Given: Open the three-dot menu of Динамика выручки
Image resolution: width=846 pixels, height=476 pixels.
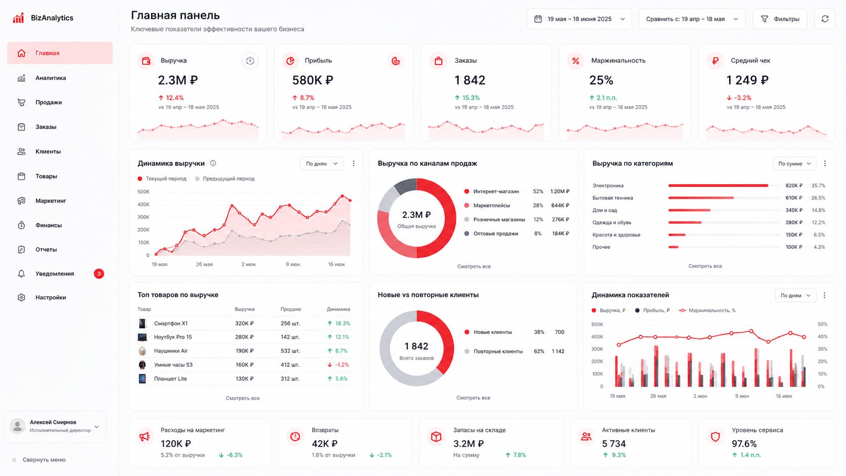Looking at the screenshot, I should click(354, 163).
